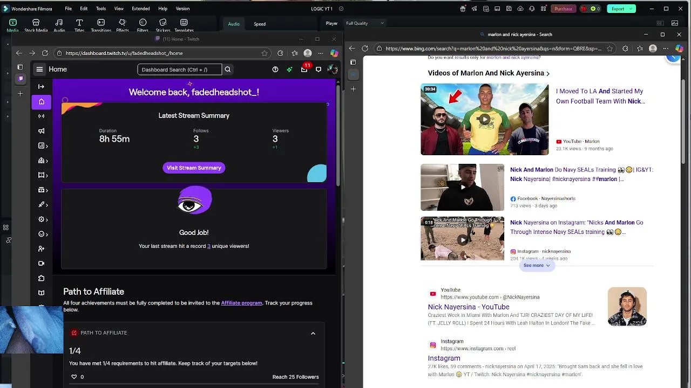Click the magnifier button beside Dashboard Search

tap(228, 69)
